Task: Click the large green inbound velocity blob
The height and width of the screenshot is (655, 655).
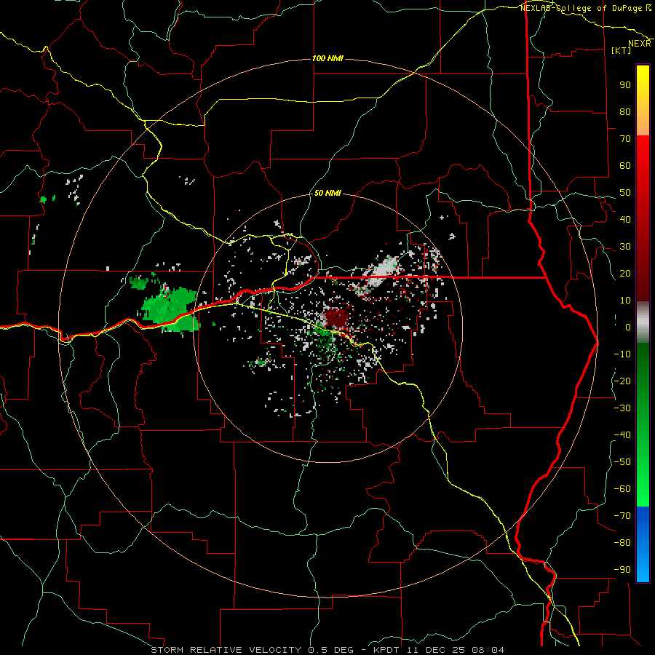Action: click(x=169, y=309)
